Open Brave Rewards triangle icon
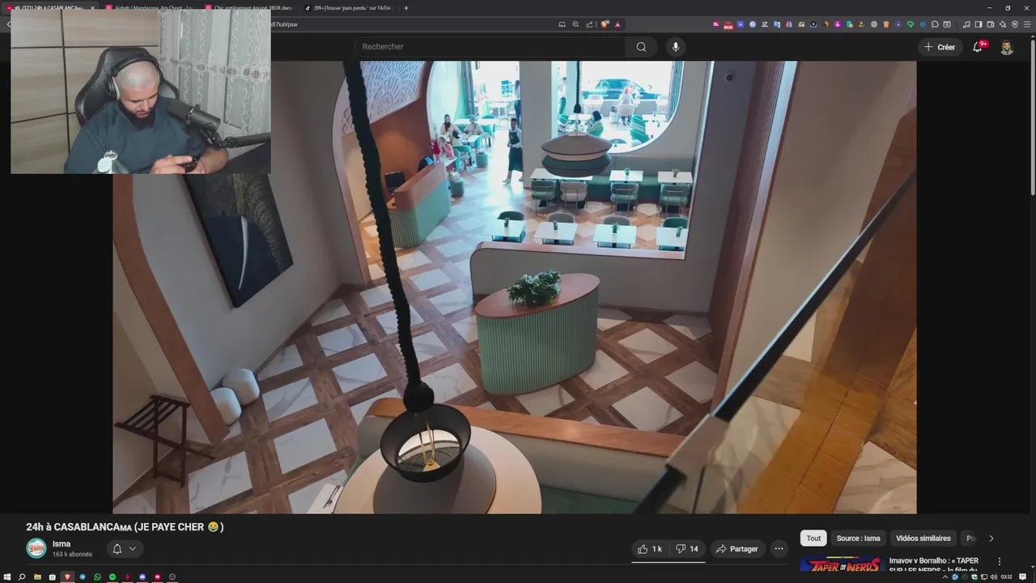Image resolution: width=1036 pixels, height=583 pixels. tap(618, 24)
